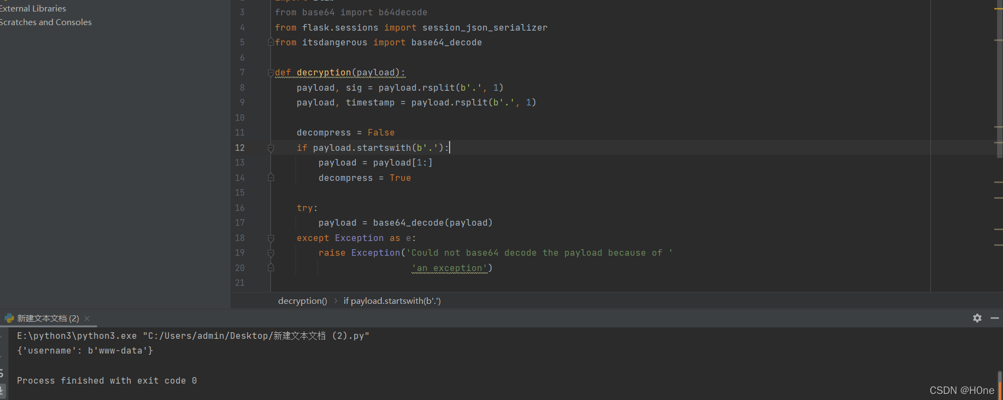Collapse the if block fold marker on line 12
1003x400 pixels.
pyautogui.click(x=270, y=148)
